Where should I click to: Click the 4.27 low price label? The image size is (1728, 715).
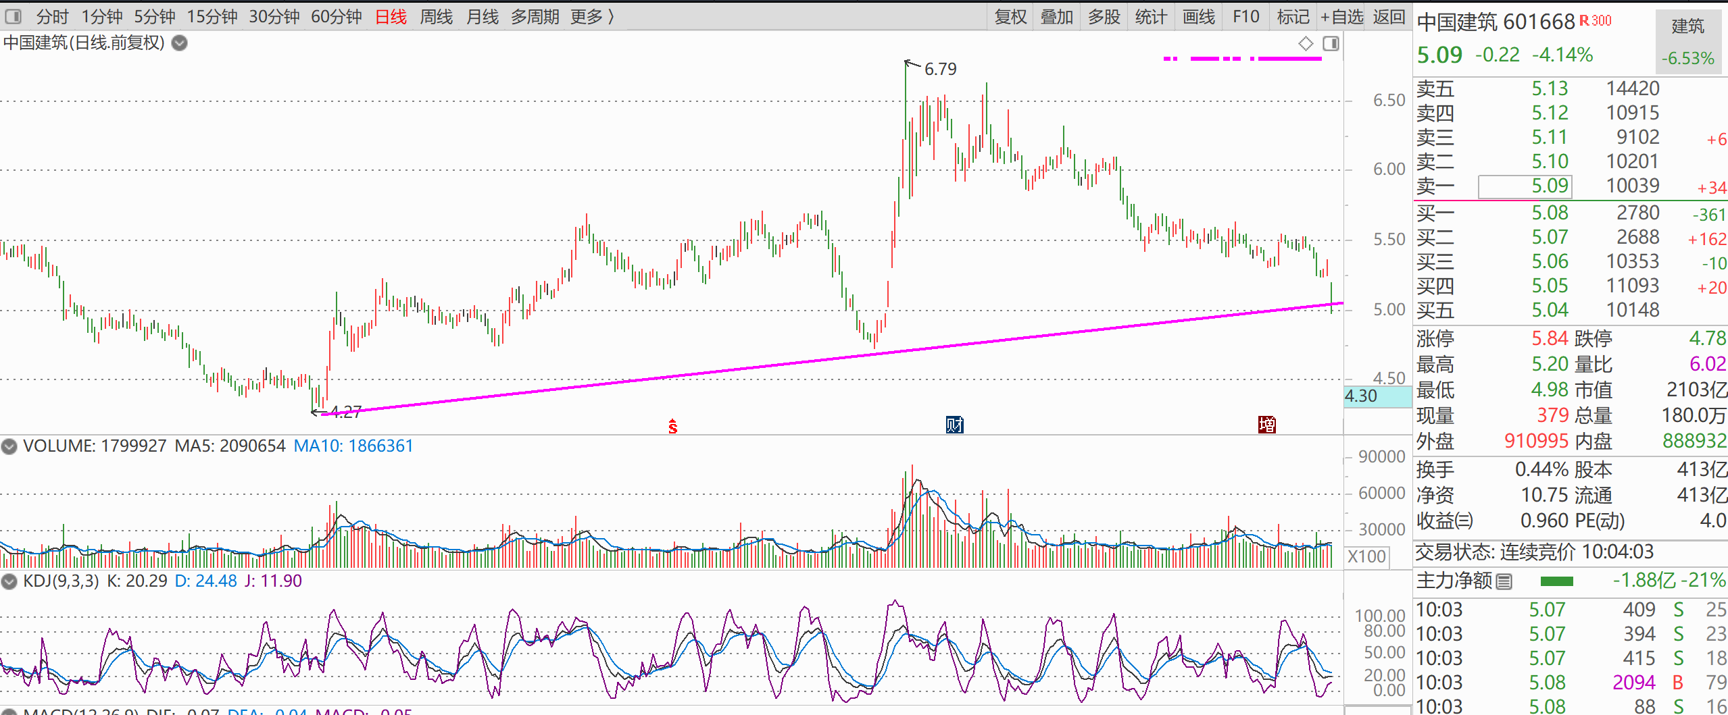[x=345, y=412]
